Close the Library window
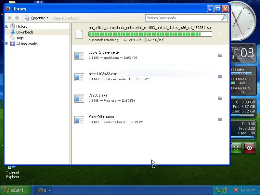 225,9
